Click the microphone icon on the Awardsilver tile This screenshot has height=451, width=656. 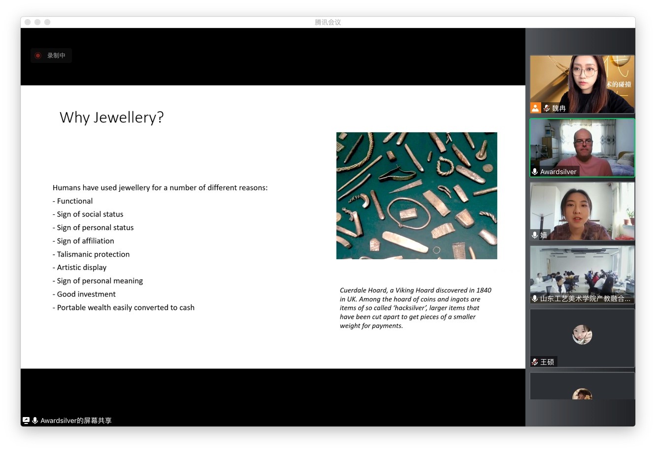tap(535, 172)
